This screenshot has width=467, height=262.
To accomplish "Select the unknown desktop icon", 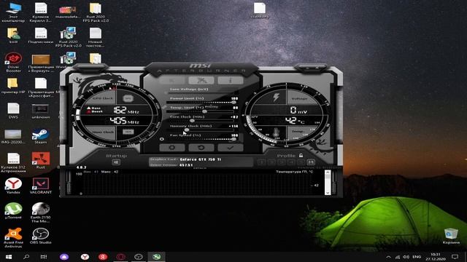I will 41,111.
